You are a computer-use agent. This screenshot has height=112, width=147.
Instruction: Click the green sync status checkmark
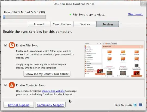point(70,14)
